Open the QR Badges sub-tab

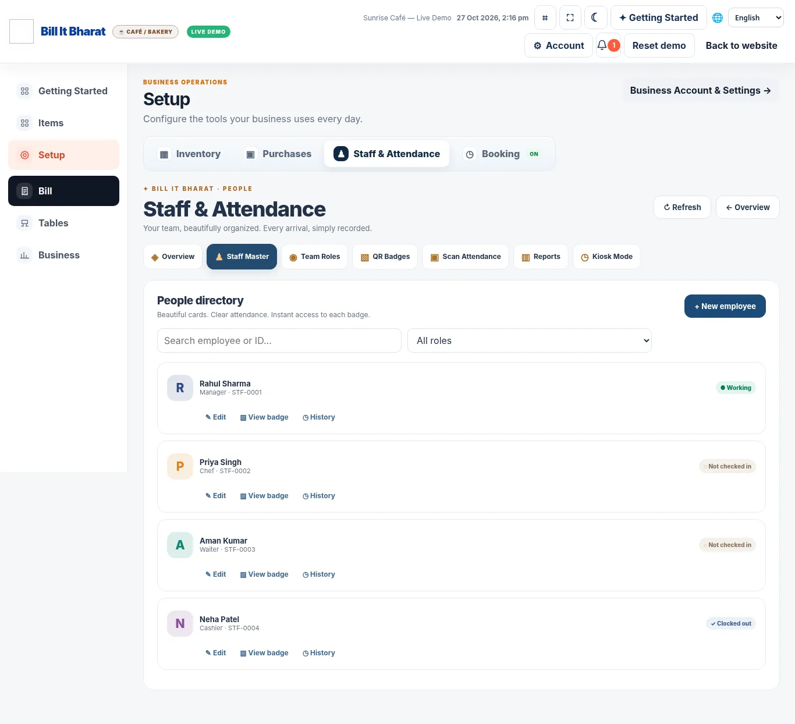click(385, 257)
